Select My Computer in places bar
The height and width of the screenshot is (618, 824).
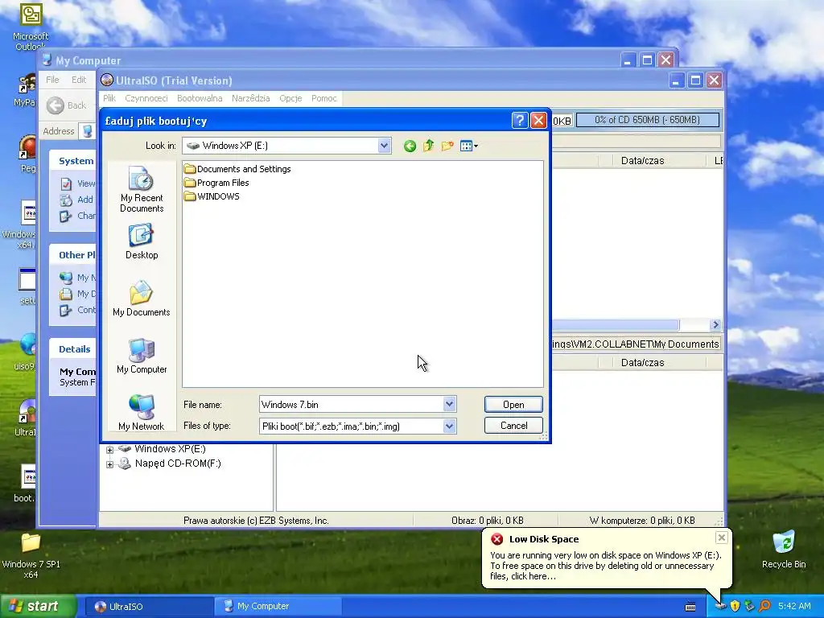(x=142, y=356)
